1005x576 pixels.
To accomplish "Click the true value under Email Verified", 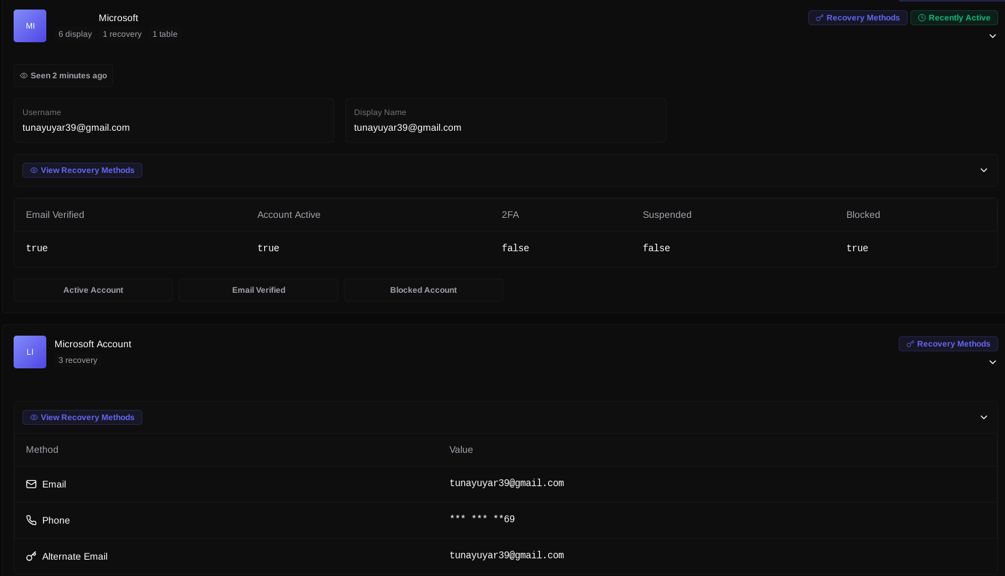I will [x=37, y=249].
